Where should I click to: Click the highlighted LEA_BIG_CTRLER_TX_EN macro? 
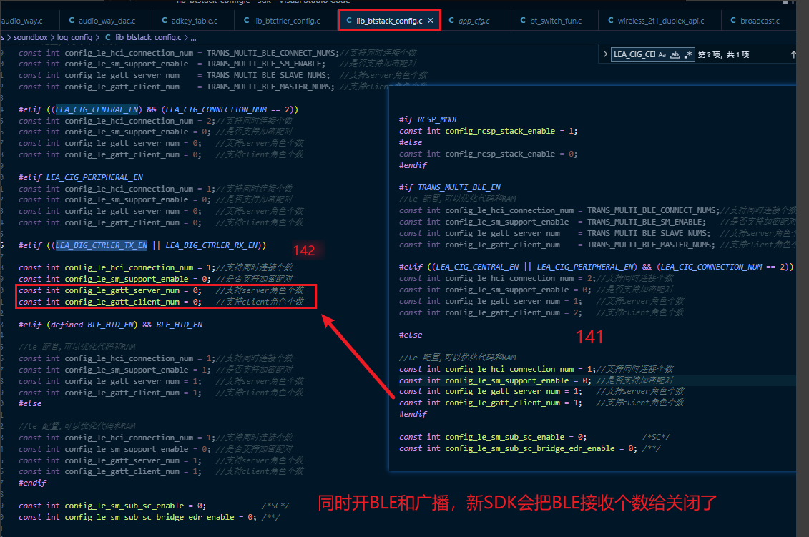[101, 245]
